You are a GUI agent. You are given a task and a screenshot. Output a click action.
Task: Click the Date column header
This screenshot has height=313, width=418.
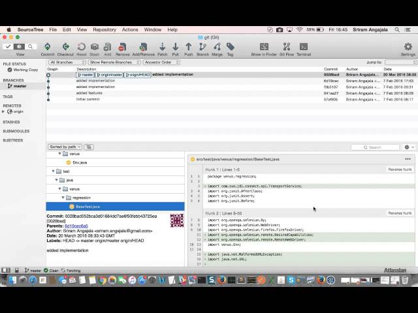pyautogui.click(x=387, y=69)
